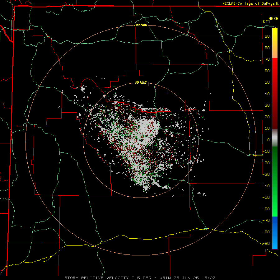This screenshot has width=280, height=280.
Task: Click the 70 value on velocity scale
Action: pyautogui.click(x=267, y=59)
